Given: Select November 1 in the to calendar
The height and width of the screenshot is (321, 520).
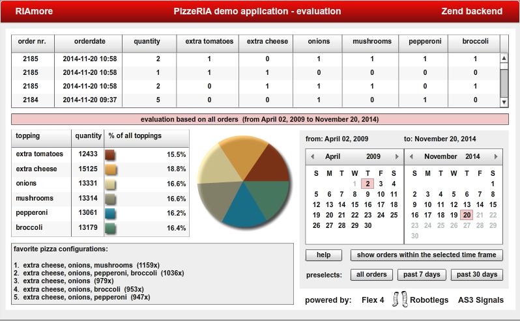Looking at the screenshot, I should coord(493,184).
